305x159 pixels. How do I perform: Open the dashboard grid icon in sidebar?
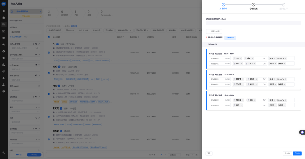4,11
